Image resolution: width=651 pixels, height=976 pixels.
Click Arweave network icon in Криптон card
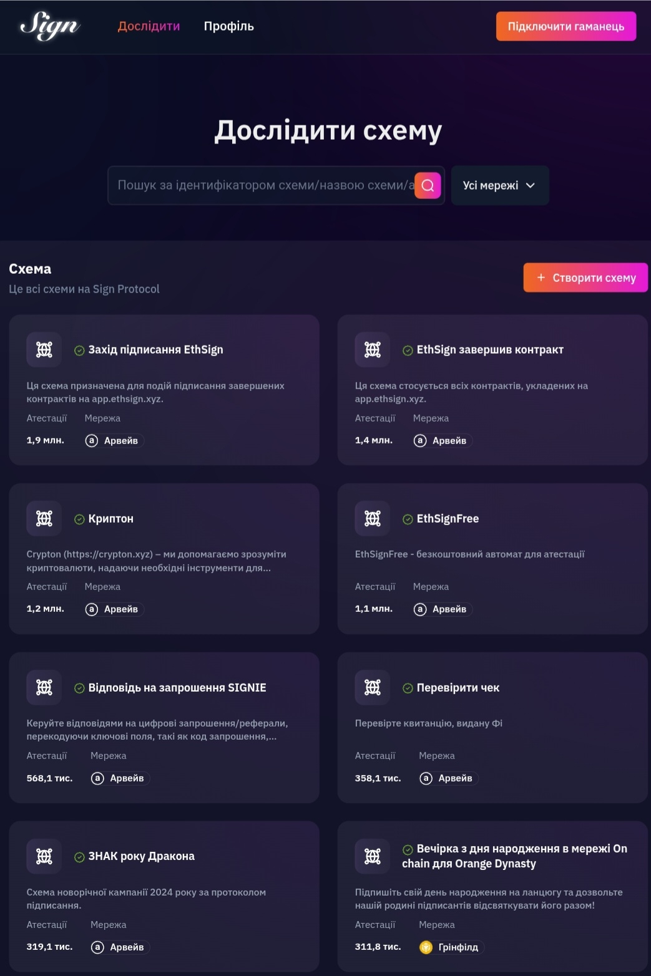tap(92, 609)
